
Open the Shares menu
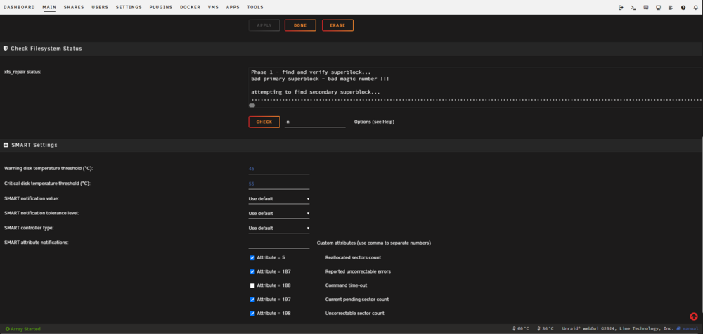pyautogui.click(x=74, y=7)
